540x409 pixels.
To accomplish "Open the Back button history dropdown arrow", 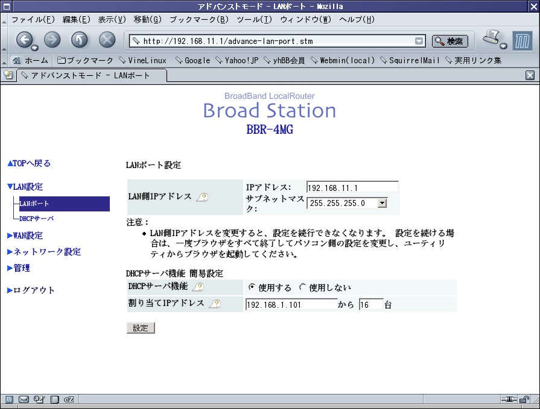I will (35, 48).
